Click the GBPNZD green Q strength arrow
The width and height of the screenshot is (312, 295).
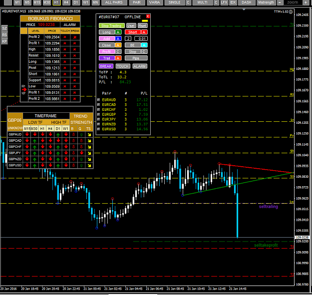click(81, 159)
